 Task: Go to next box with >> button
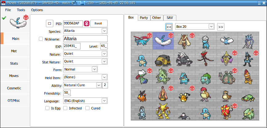[220, 27]
